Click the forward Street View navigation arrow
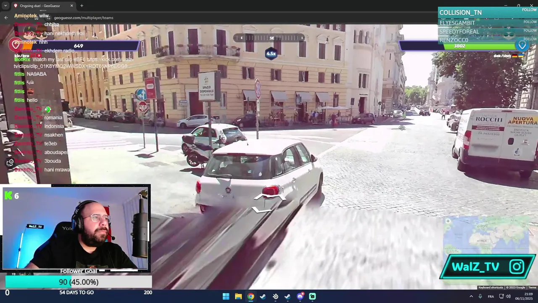The image size is (538, 303). (x=269, y=197)
